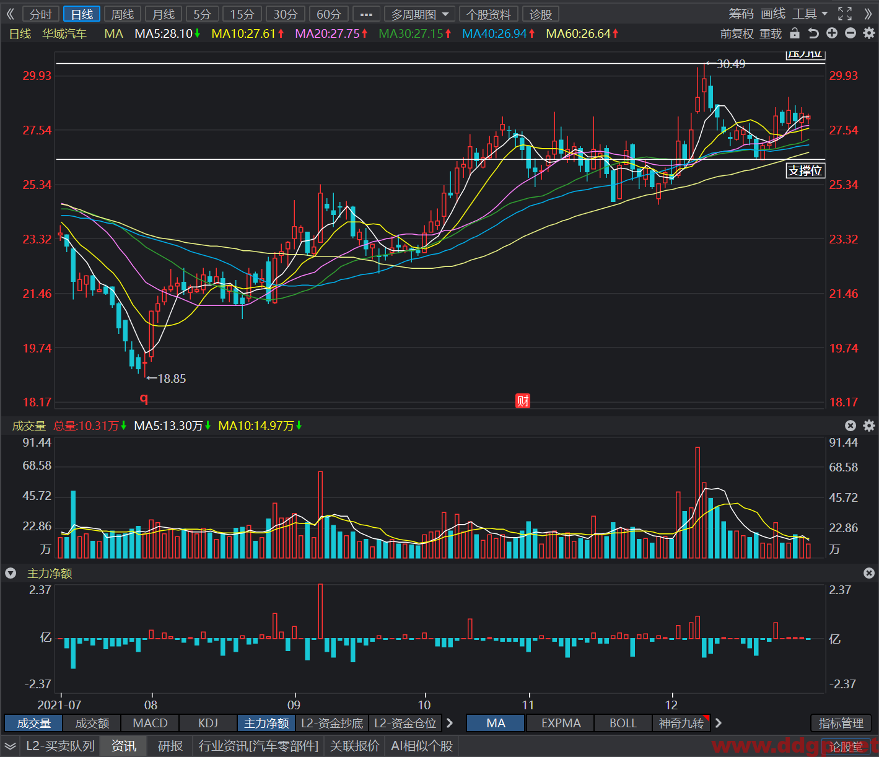This screenshot has width=879, height=757.
Task: Close the 成交量 volume panel
Action: coord(851,426)
